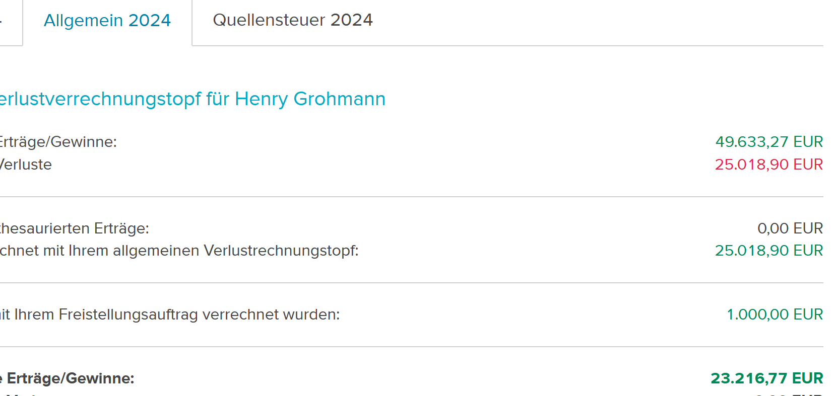Select the 0,00 EUR thesaurierten Erträge value
The height and width of the screenshot is (396, 836).
790,228
